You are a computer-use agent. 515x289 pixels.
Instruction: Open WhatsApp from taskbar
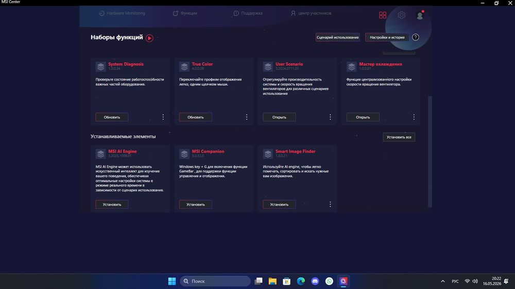329,281
